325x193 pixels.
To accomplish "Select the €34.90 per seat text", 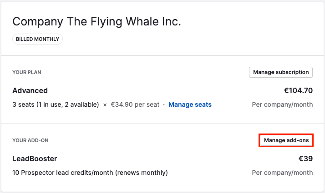I will tap(135, 104).
